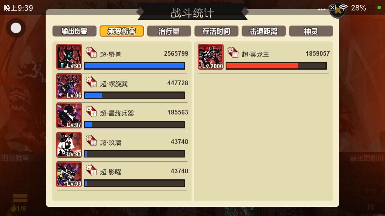385x216 pixels.
Task: Click the blue damage bar of 超·蜃兽
Action: (134, 66)
